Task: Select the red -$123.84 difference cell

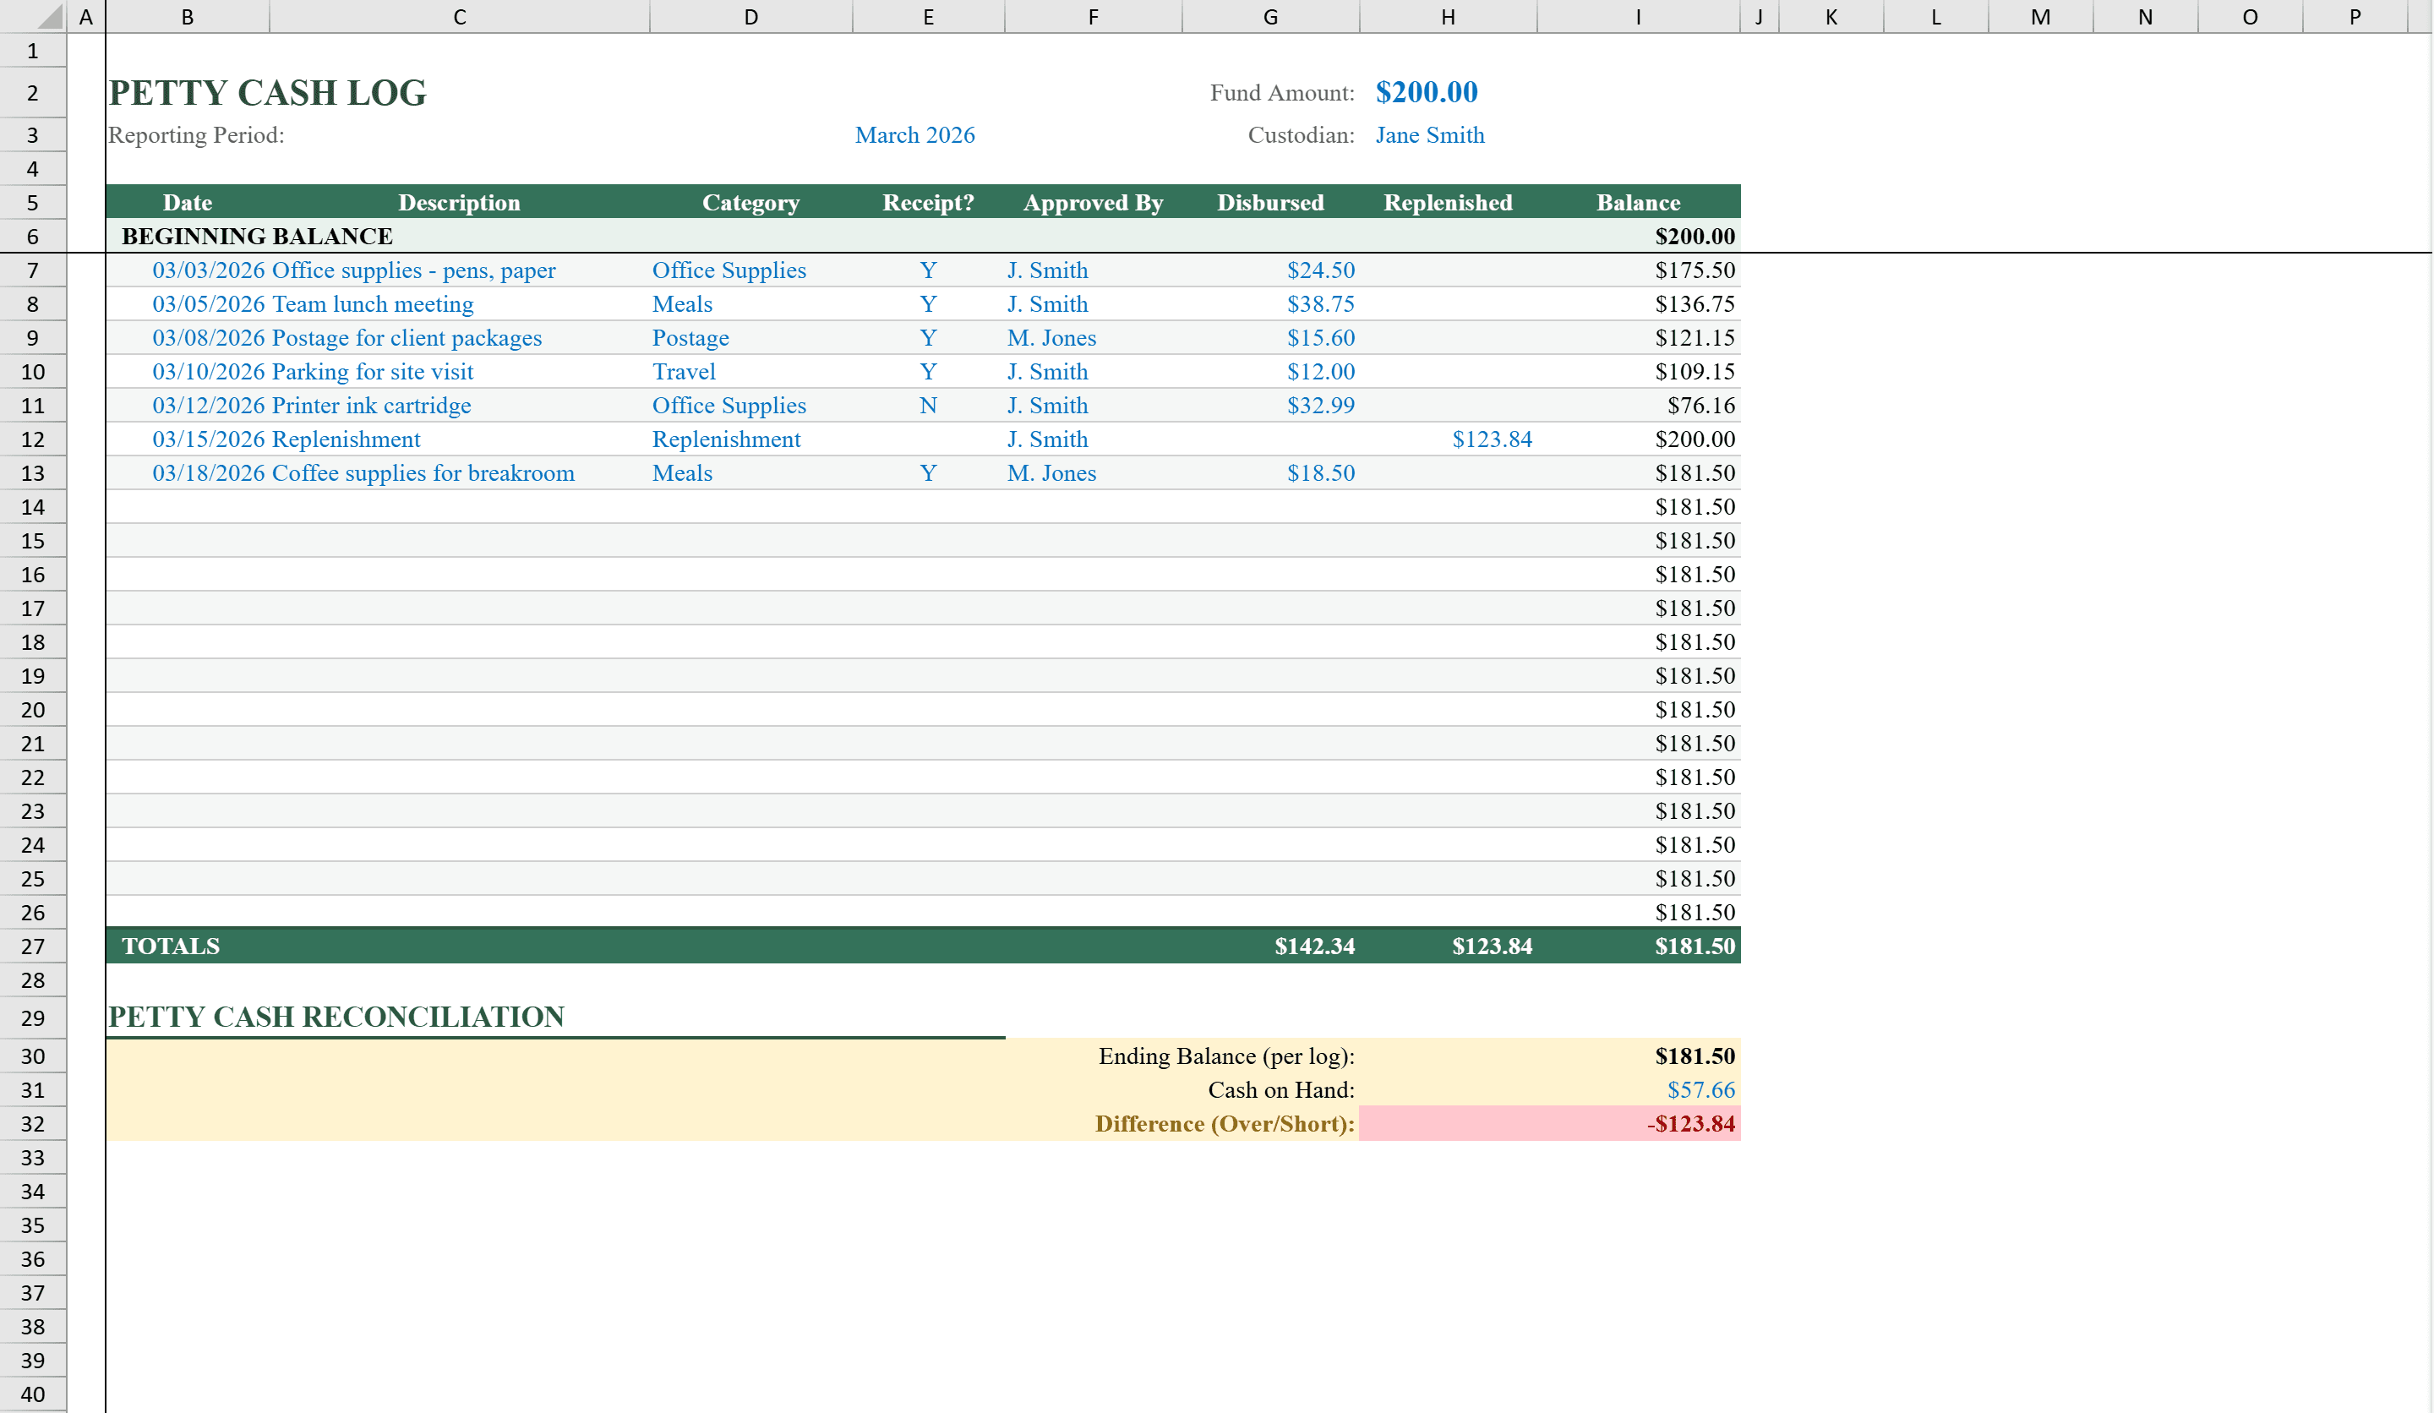Action: [x=1690, y=1123]
